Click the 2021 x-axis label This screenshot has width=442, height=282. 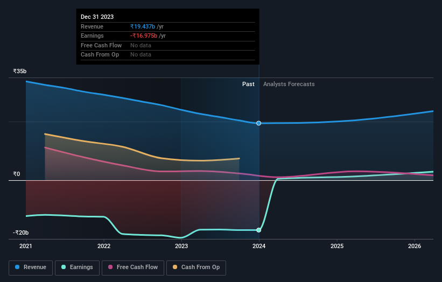26,246
